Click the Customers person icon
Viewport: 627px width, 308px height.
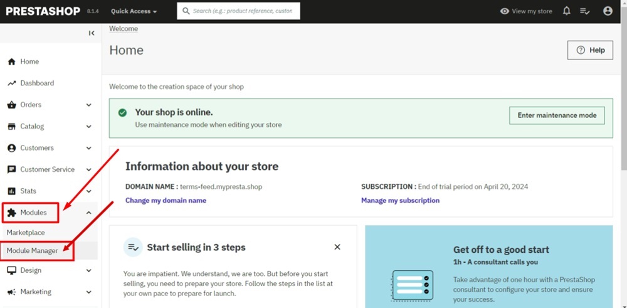12,148
